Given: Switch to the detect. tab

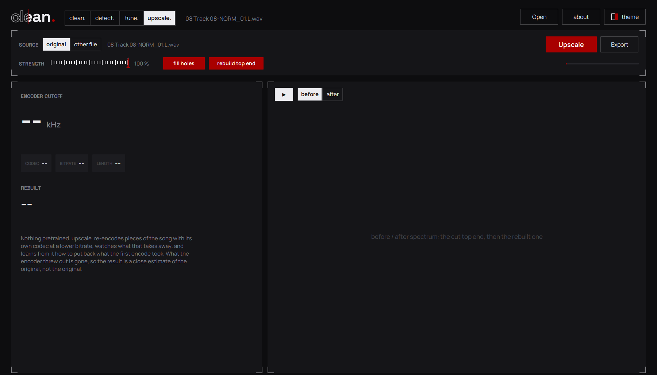Looking at the screenshot, I should [105, 18].
